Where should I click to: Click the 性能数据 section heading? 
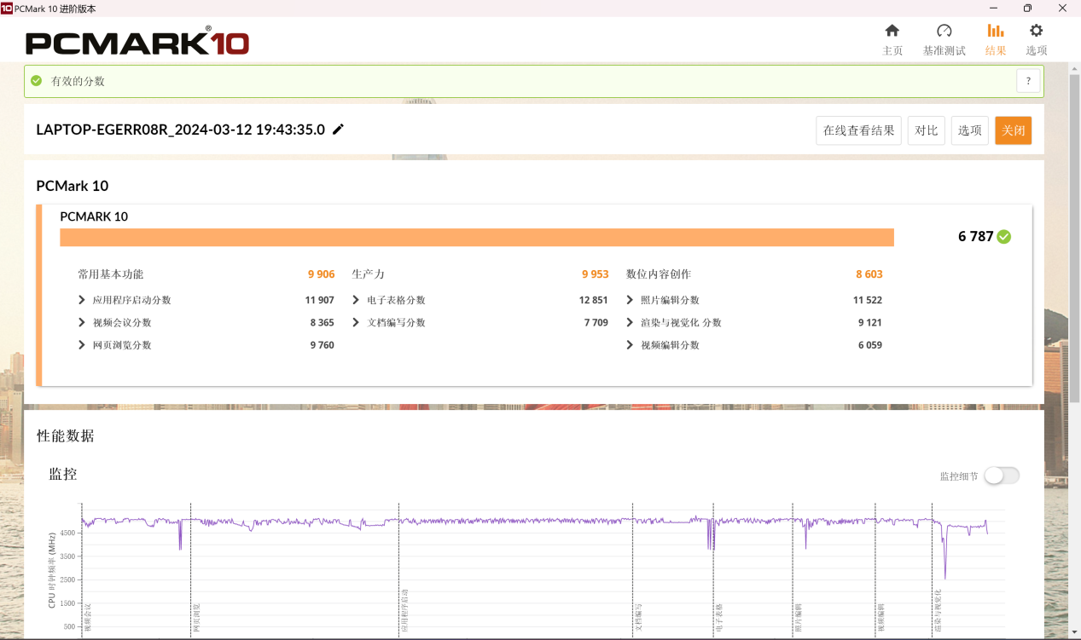(x=65, y=435)
